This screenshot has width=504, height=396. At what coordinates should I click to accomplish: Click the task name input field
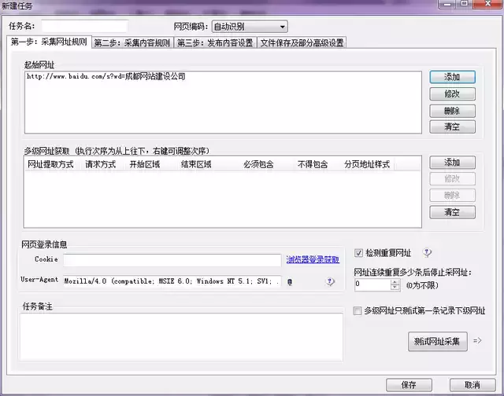point(84,26)
